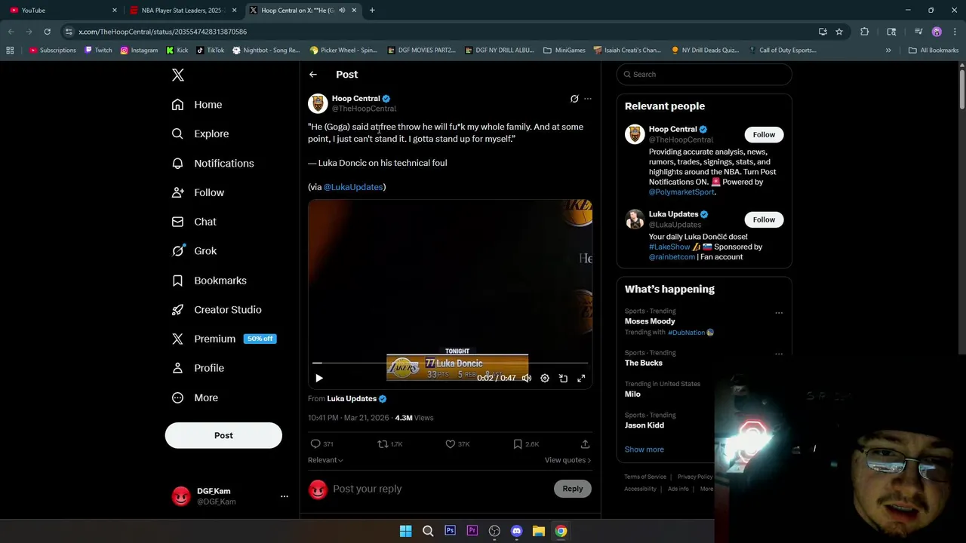Open Photoshop from taskbar
Screen dimensions: 966x543
coord(450,531)
